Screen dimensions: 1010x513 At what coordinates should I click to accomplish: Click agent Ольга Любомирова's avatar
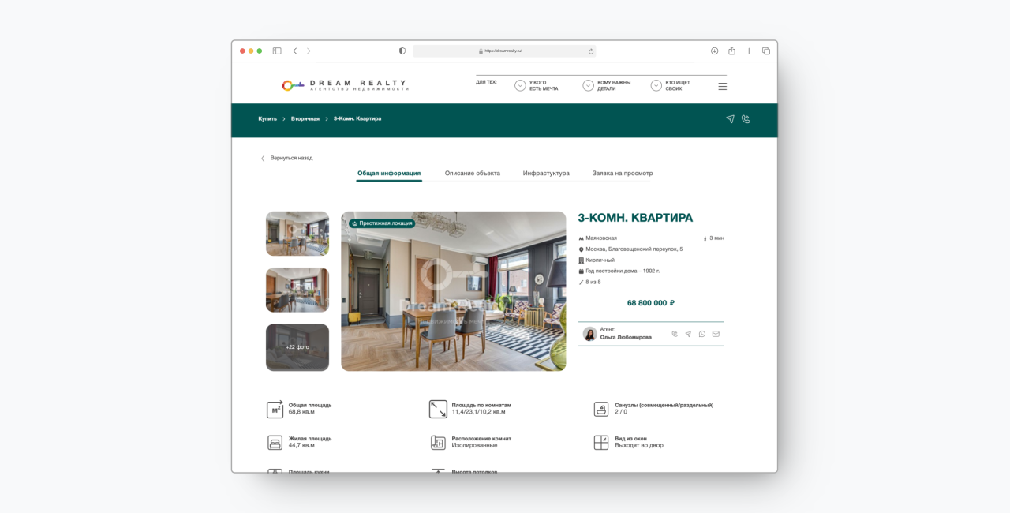pos(589,334)
